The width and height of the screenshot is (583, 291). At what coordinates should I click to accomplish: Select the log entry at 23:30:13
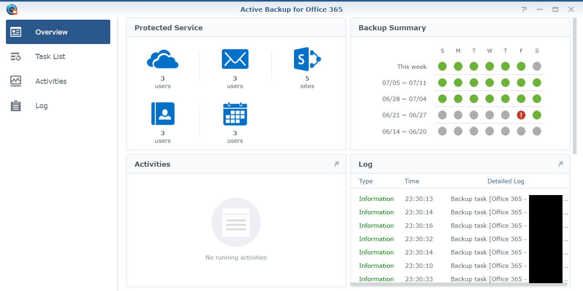coord(460,199)
